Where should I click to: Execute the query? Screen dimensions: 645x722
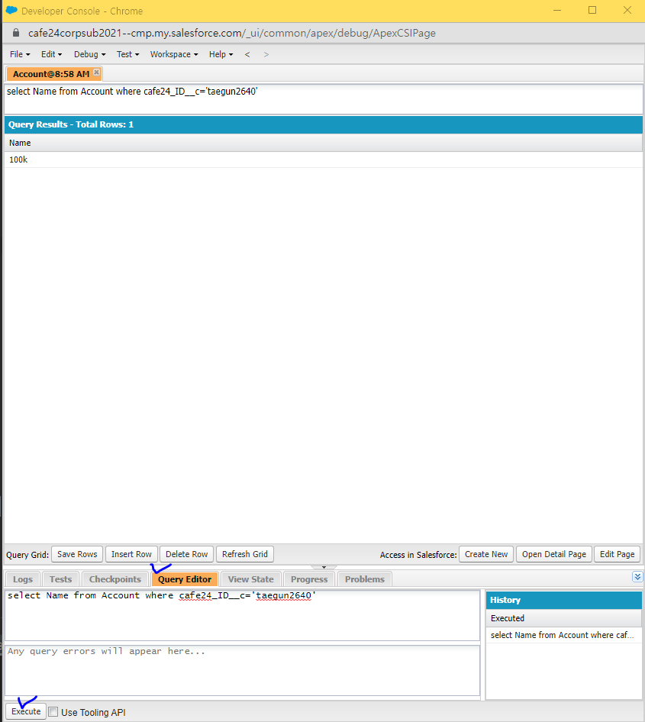(26, 711)
